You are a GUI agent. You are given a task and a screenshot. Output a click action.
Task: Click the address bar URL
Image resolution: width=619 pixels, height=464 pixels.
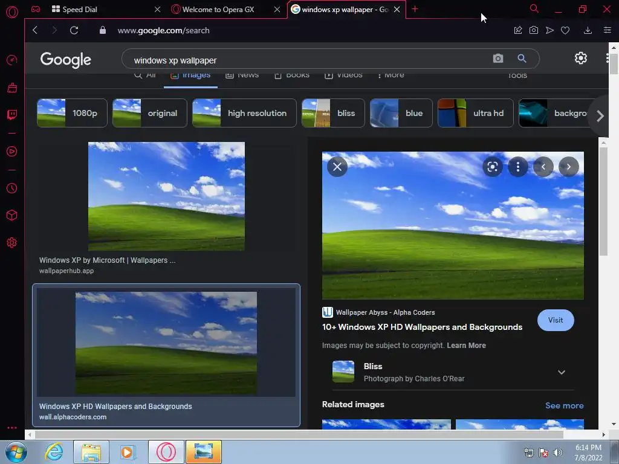(x=163, y=30)
